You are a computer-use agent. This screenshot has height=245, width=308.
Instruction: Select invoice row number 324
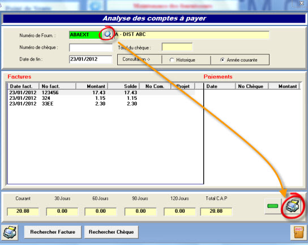[101, 98]
